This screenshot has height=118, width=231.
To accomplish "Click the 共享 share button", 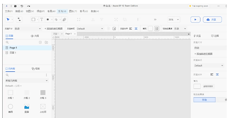I will click(212, 19).
